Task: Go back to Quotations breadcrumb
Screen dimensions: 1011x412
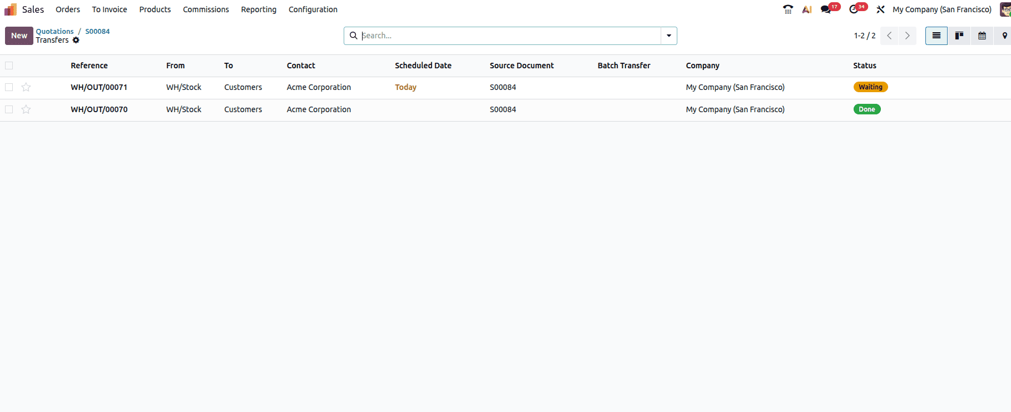Action: pyautogui.click(x=54, y=31)
